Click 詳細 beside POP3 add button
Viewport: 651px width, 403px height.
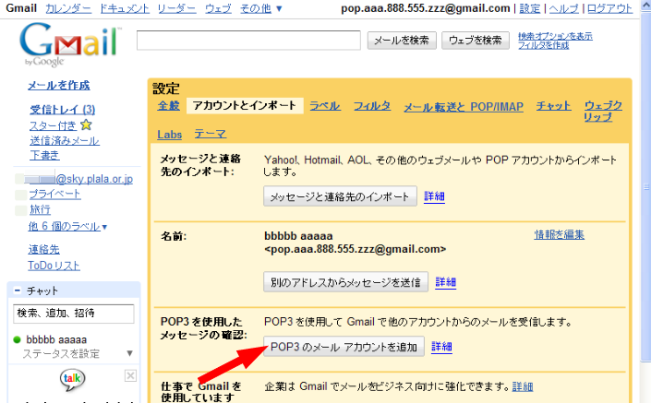pos(441,346)
